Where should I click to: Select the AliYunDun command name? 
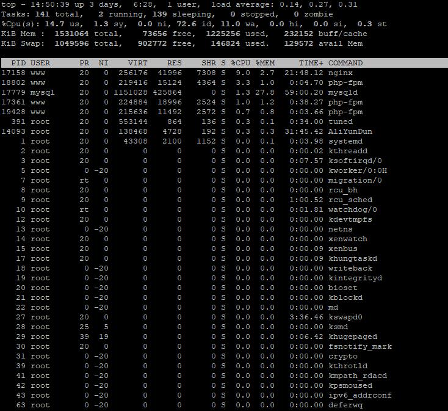(350, 131)
